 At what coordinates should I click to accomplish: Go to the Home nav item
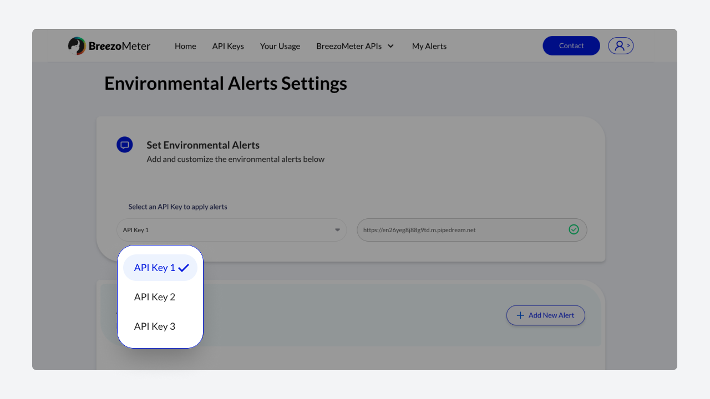185,46
